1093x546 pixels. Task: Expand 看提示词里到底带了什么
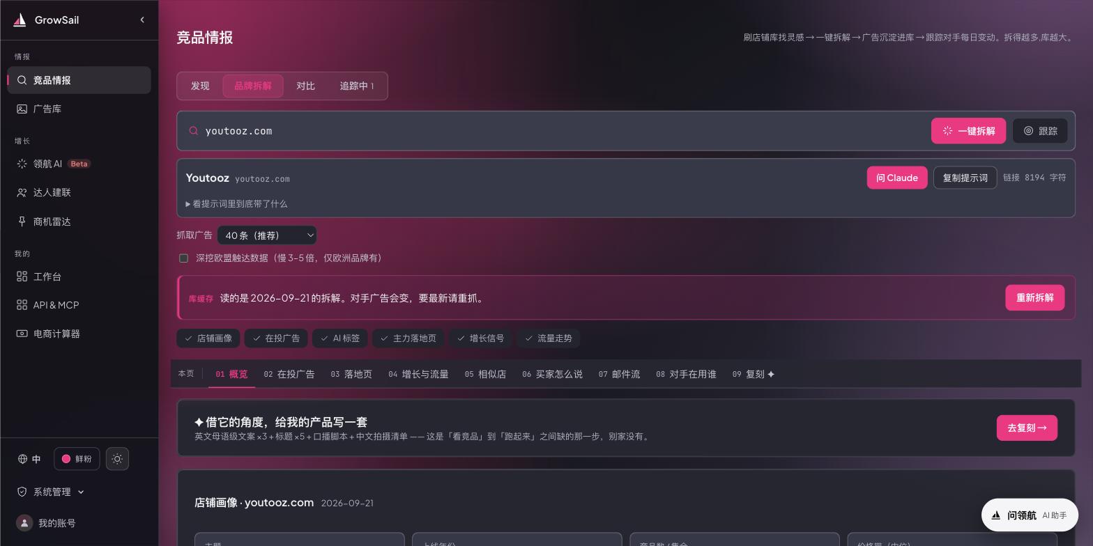(236, 204)
